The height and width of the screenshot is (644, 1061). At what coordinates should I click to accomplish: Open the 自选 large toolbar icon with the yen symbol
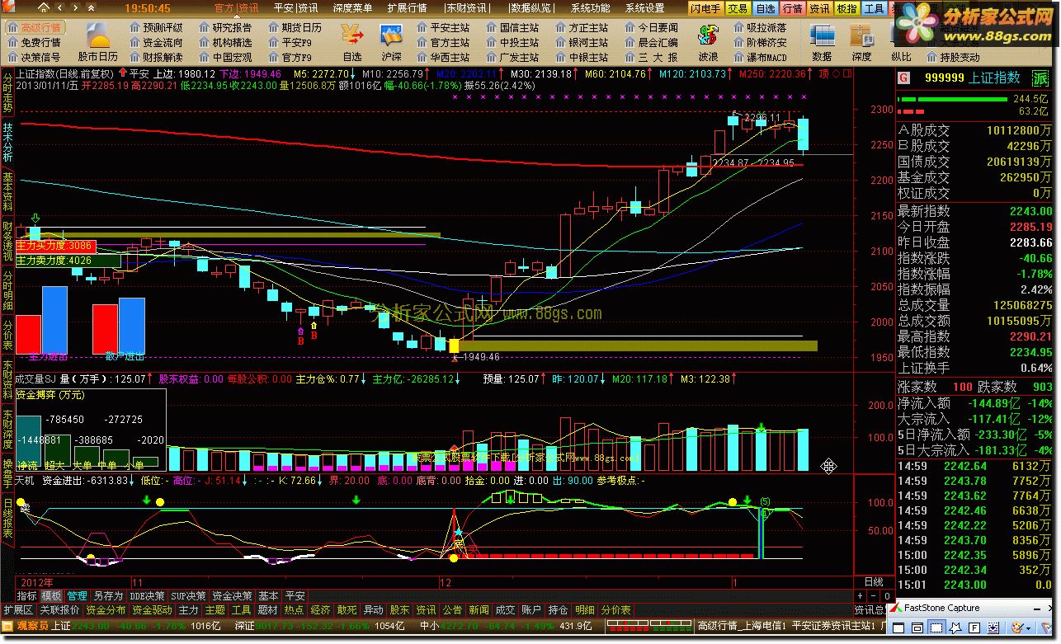[352, 42]
